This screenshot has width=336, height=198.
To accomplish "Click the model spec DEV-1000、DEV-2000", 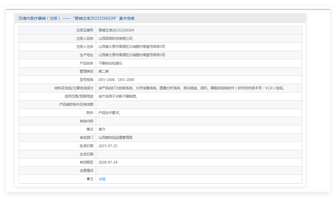I will (x=116, y=80).
